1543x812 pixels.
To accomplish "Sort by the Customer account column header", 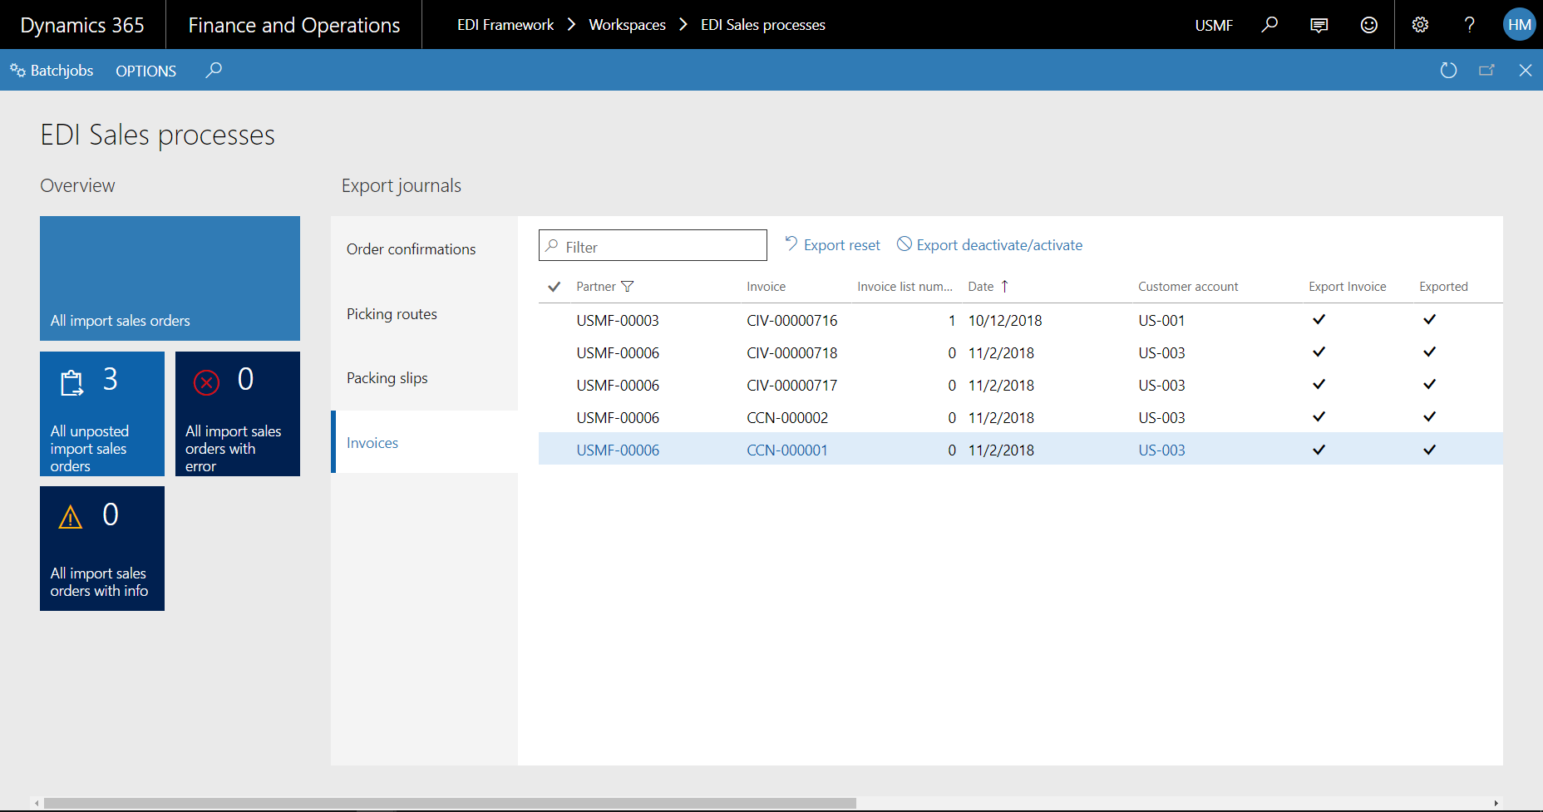I will (x=1188, y=287).
